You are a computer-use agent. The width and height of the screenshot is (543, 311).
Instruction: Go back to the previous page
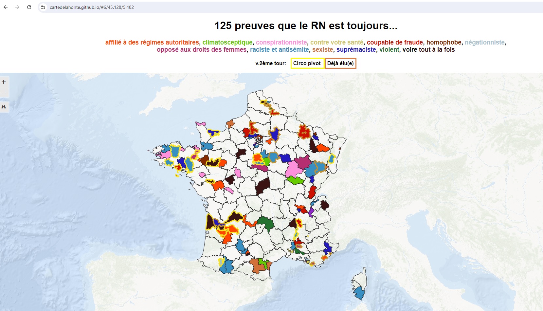tap(6, 7)
